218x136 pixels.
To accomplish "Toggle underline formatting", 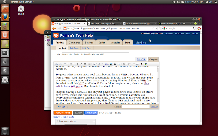I will (85, 64).
